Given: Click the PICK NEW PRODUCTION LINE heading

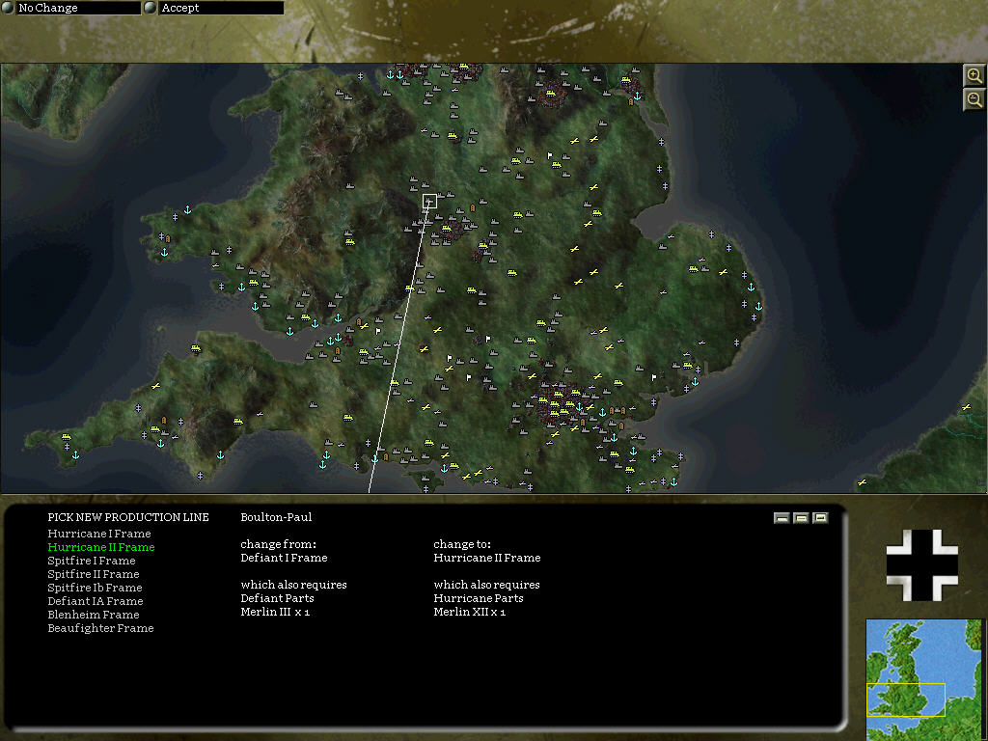Looking at the screenshot, I should [x=128, y=517].
